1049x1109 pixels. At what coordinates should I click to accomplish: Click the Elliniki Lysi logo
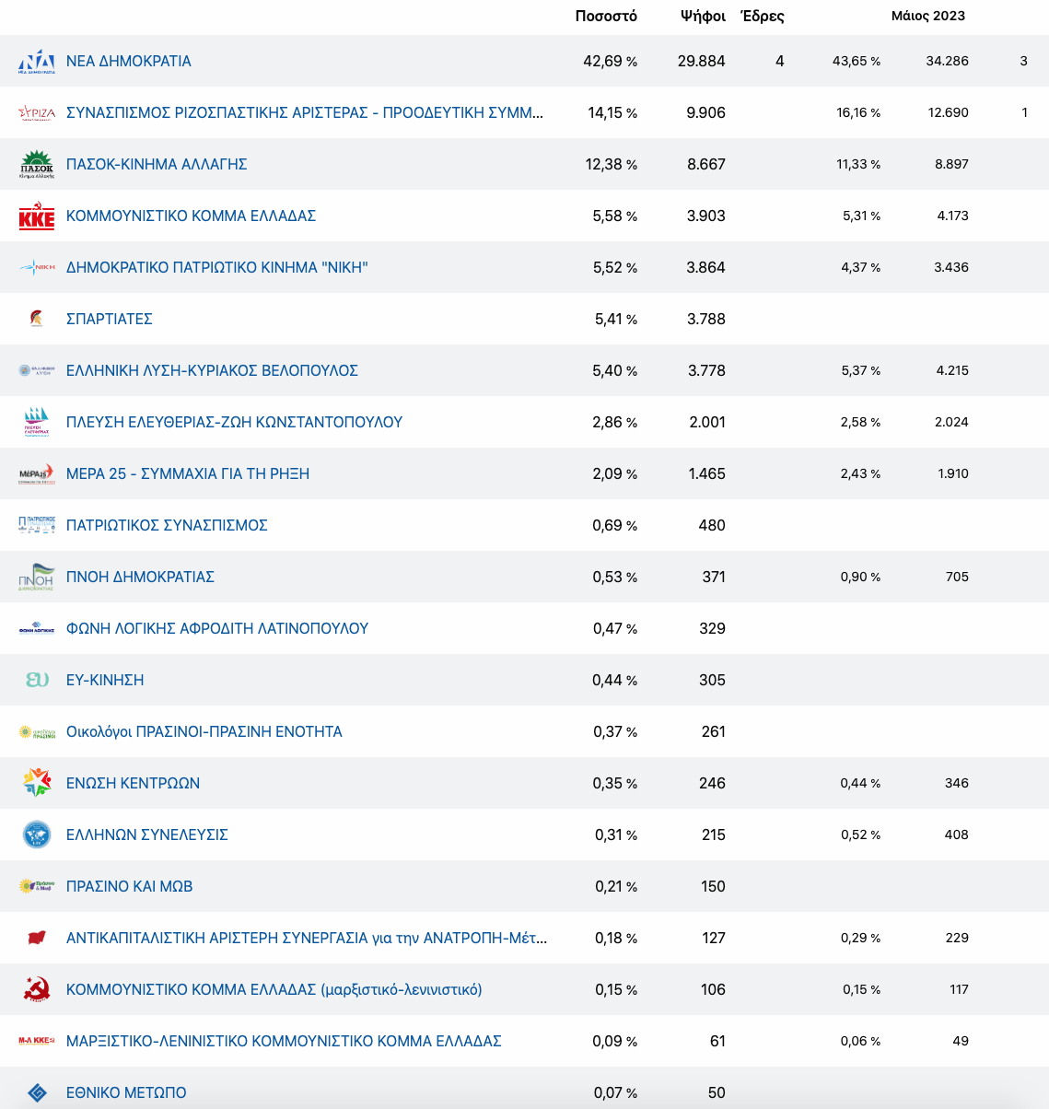(x=37, y=370)
